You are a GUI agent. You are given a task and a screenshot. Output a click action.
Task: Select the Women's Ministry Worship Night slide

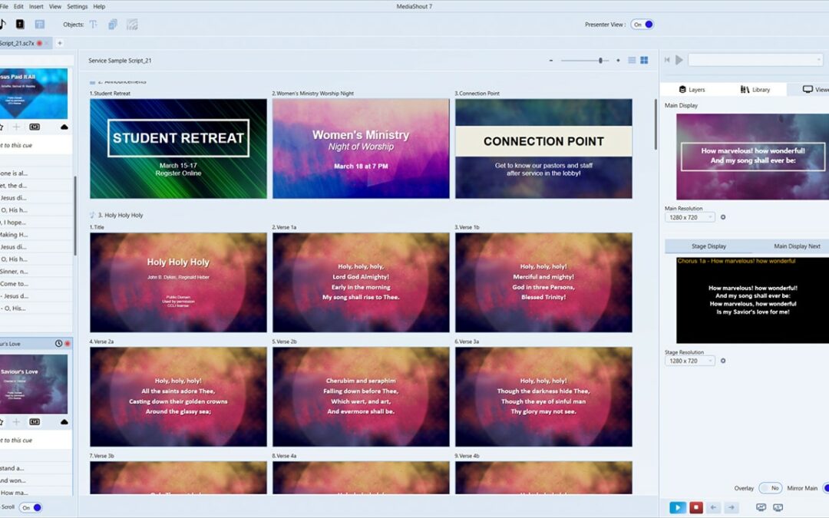click(361, 149)
